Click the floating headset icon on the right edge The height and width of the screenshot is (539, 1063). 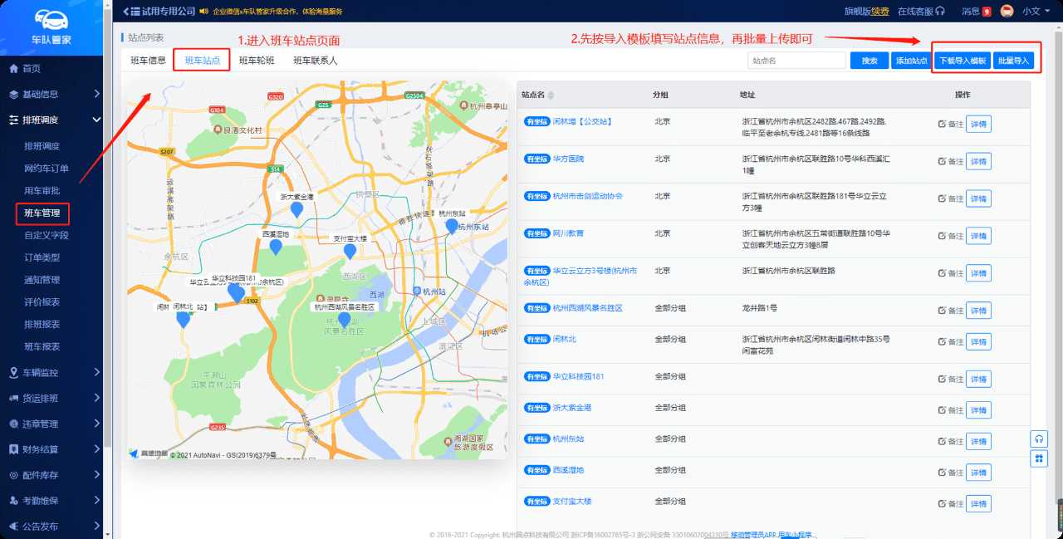(x=1039, y=439)
